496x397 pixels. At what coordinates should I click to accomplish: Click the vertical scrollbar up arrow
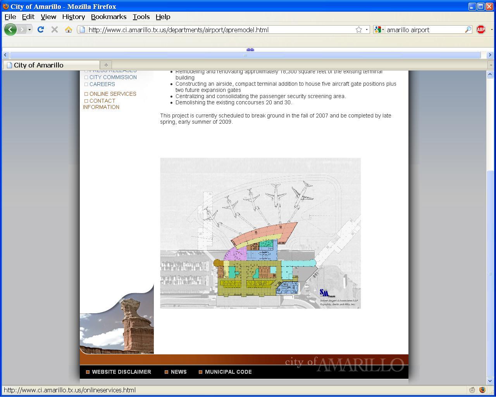tap(490, 74)
